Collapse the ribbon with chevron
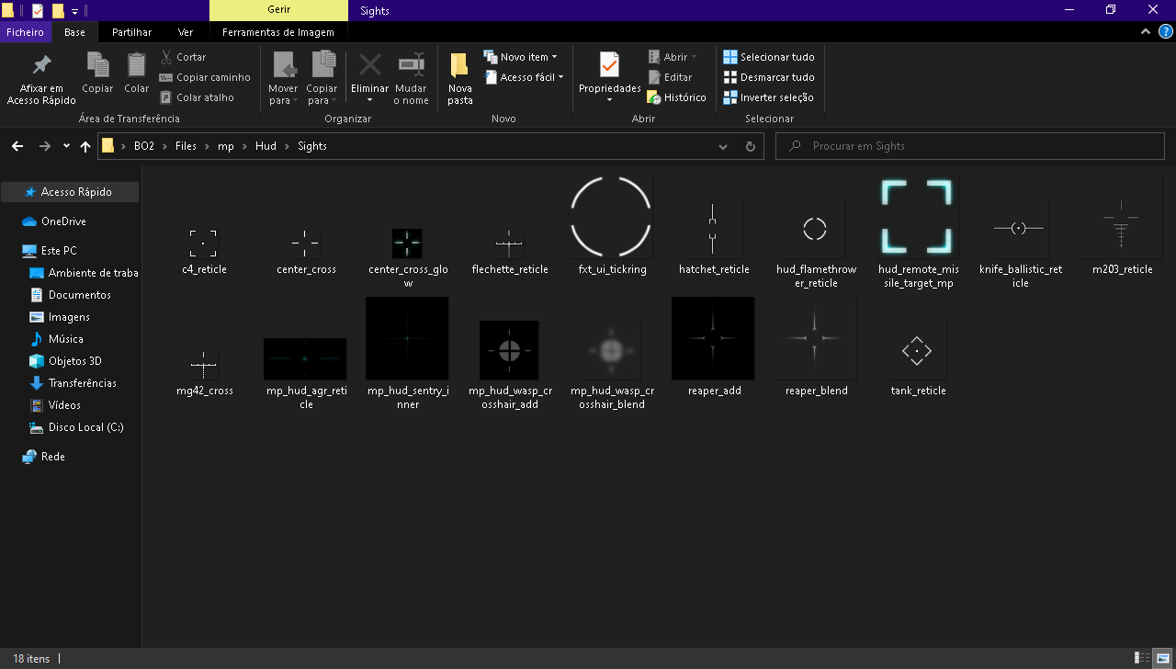The image size is (1176, 669). point(1145,31)
